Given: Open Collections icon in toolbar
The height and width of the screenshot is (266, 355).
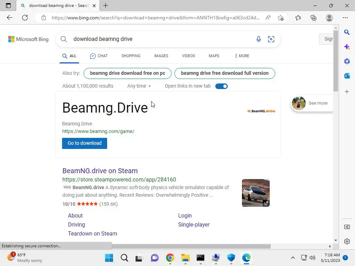Looking at the screenshot, I should (313, 18).
